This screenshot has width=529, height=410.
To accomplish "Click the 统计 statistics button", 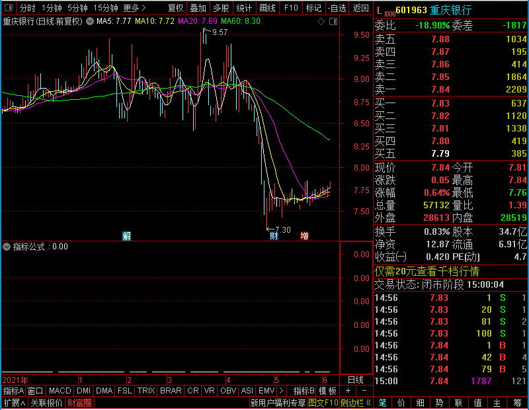I will 244,8.
